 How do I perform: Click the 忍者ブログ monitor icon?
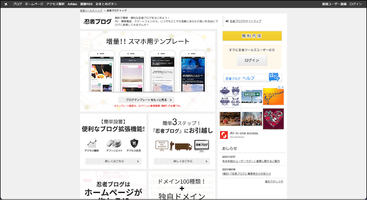tap(202, 146)
